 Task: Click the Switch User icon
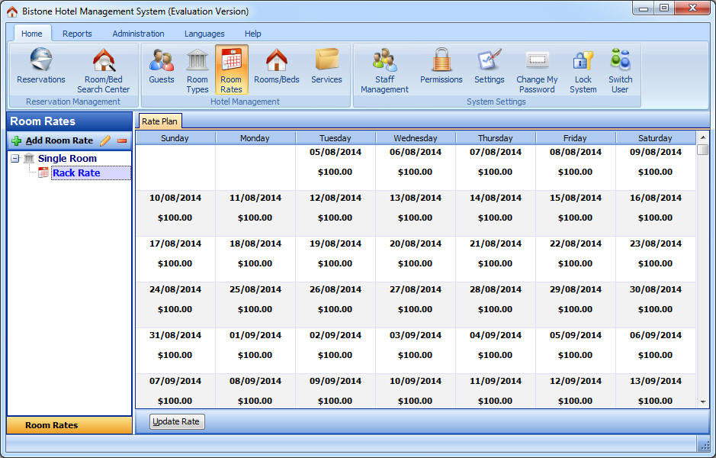(620, 61)
